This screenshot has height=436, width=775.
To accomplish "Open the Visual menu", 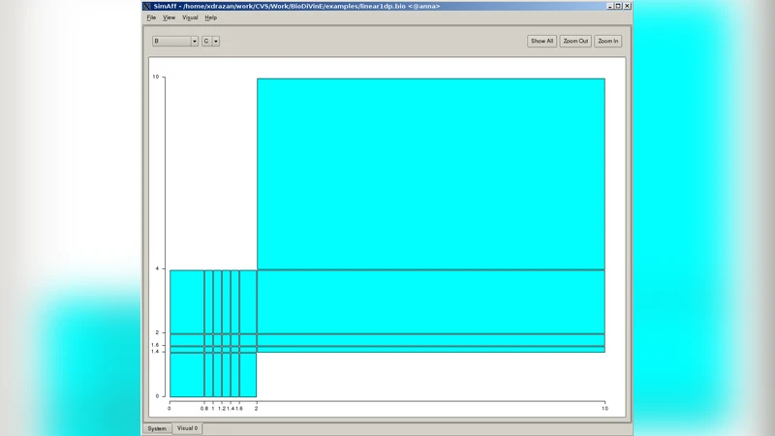I will tap(190, 17).
